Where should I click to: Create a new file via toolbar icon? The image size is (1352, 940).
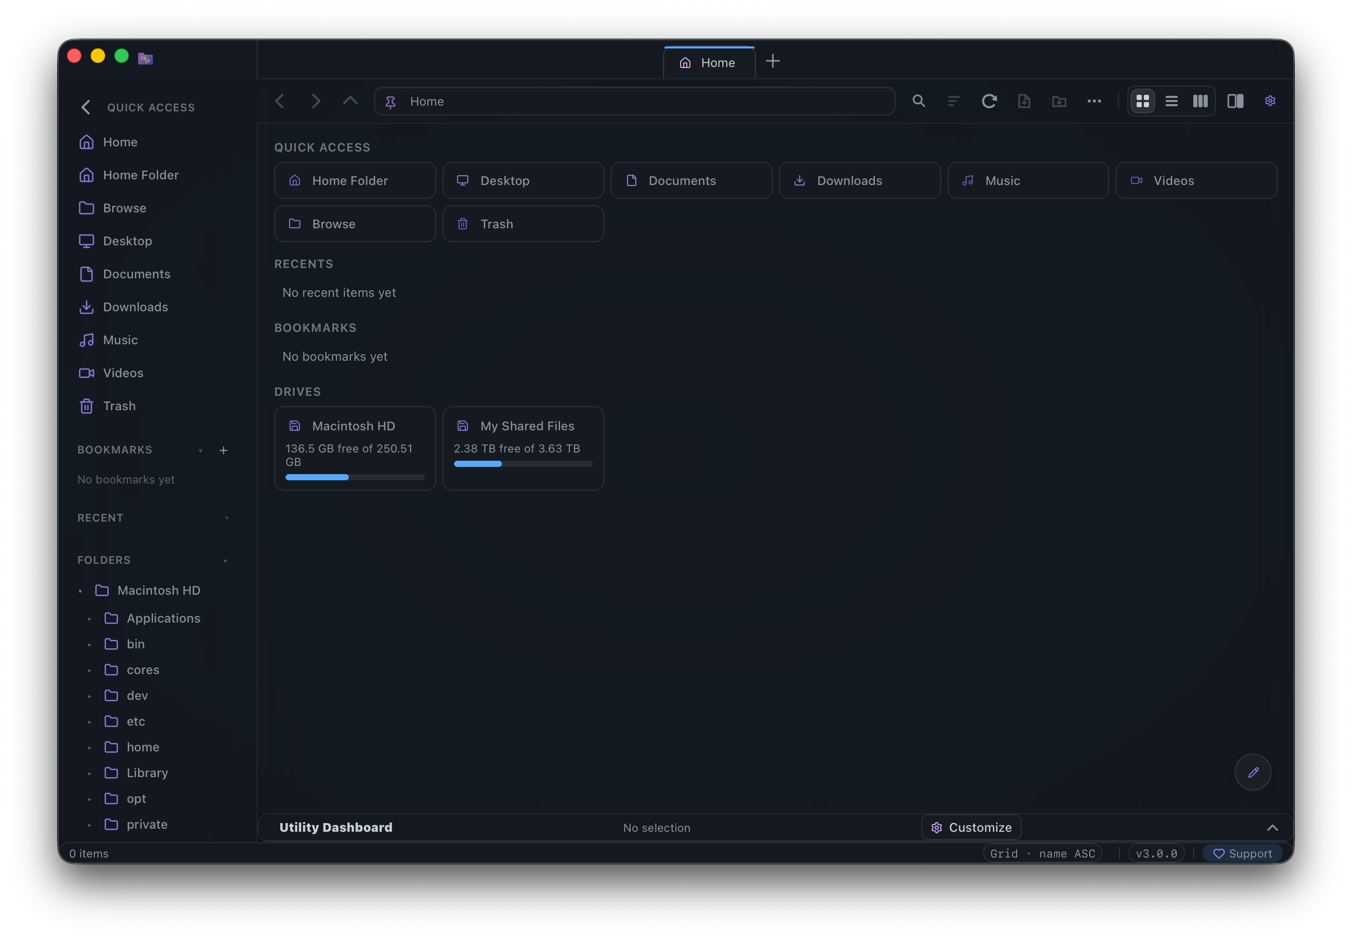[x=1024, y=102]
